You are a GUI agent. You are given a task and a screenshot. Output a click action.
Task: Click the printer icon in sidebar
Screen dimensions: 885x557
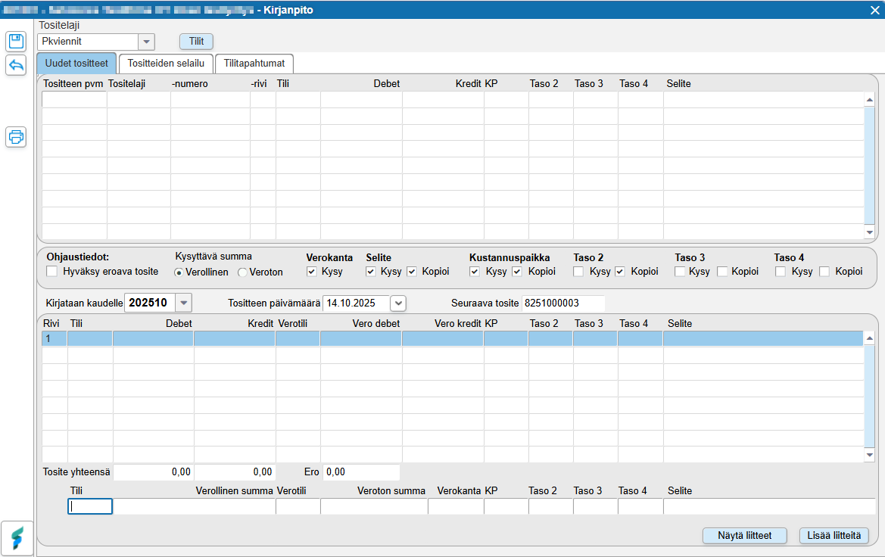pos(16,136)
